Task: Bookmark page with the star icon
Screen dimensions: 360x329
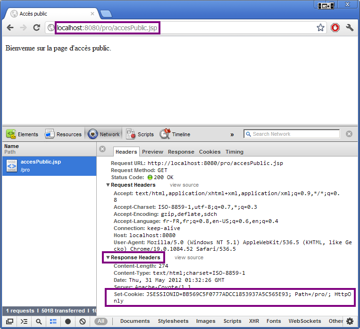Action: 320,28
